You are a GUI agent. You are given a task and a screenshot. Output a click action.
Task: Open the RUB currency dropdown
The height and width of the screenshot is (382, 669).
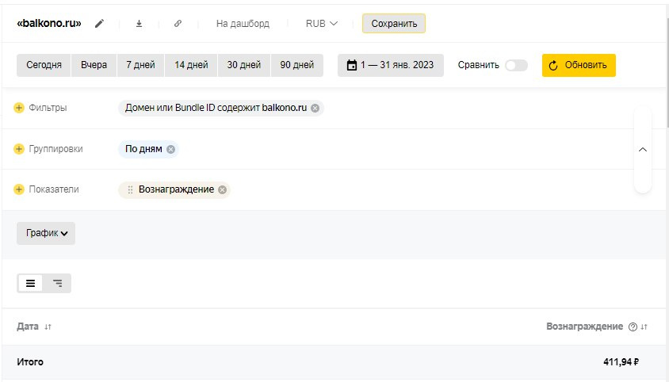(x=322, y=24)
